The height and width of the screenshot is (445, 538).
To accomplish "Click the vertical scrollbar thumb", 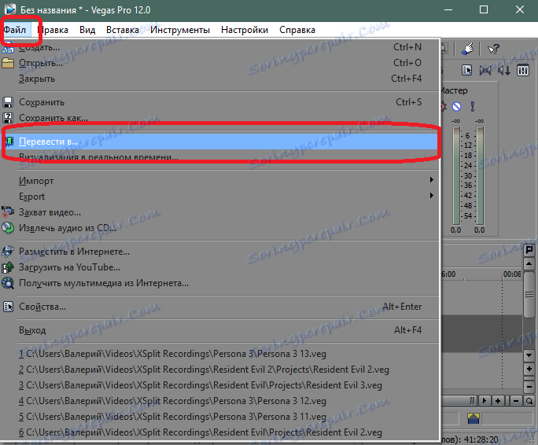I will (529, 294).
